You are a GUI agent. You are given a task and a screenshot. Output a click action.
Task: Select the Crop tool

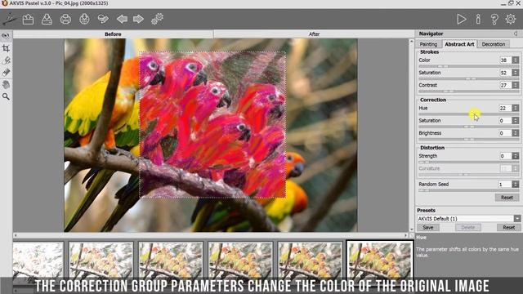tap(6, 48)
